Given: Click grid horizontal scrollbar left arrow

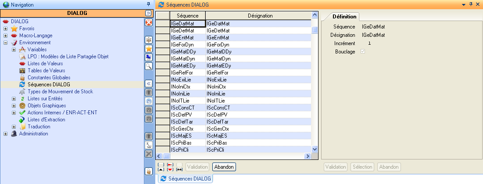Looking at the screenshot, I should pos(159,156).
